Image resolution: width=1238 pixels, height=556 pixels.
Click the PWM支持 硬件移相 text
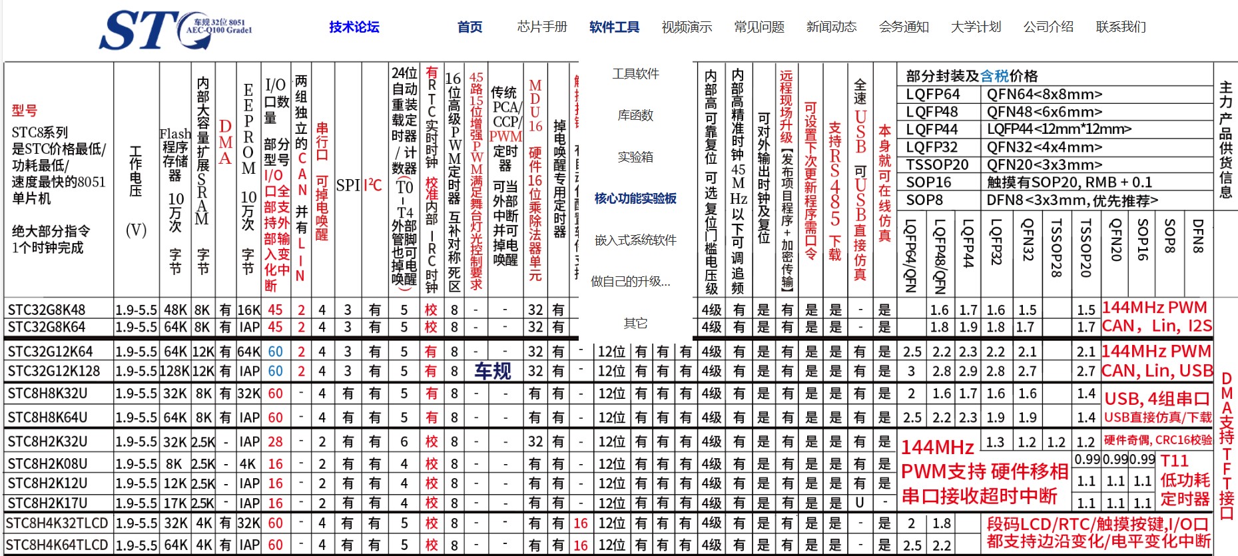click(x=984, y=471)
